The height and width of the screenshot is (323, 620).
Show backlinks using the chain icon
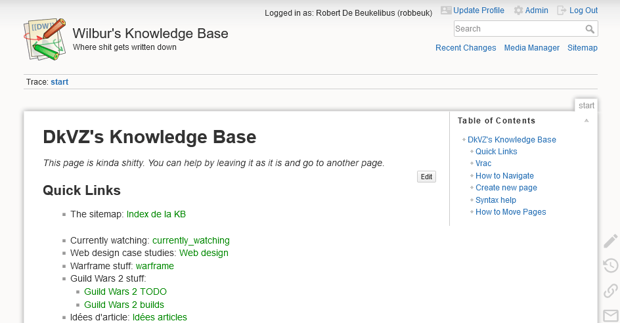point(611,291)
